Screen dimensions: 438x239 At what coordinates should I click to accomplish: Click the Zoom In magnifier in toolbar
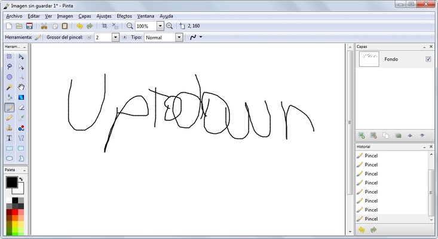click(x=169, y=26)
